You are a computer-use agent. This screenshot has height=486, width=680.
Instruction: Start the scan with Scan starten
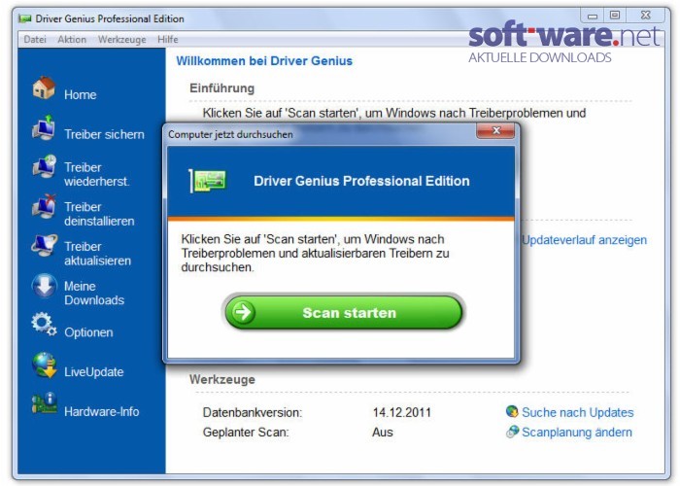click(x=344, y=312)
